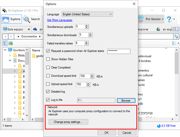180x137 pixels.
Task: Expand breadcrumb arrow before Documentos
Action: tap(18, 37)
